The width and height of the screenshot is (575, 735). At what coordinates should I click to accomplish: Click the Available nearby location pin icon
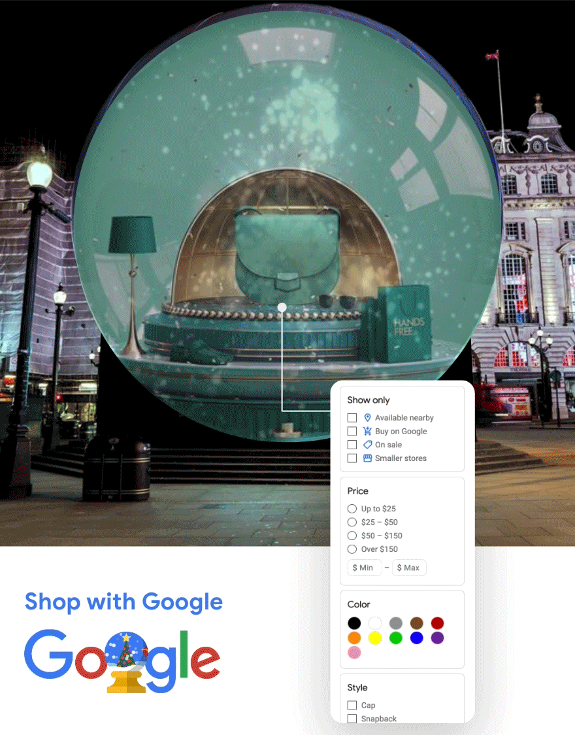click(368, 417)
